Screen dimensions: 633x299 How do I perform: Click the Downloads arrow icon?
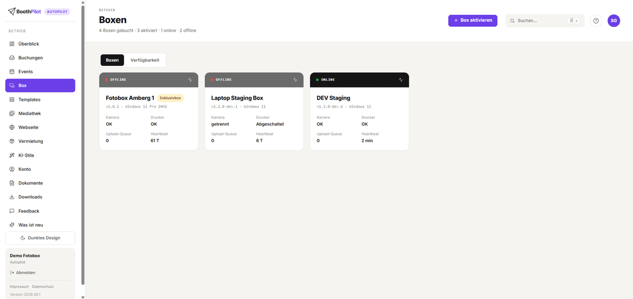tap(12, 197)
